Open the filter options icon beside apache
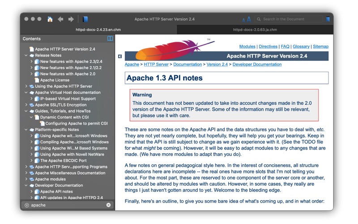The width and height of the screenshot is (358, 224). coord(27,205)
